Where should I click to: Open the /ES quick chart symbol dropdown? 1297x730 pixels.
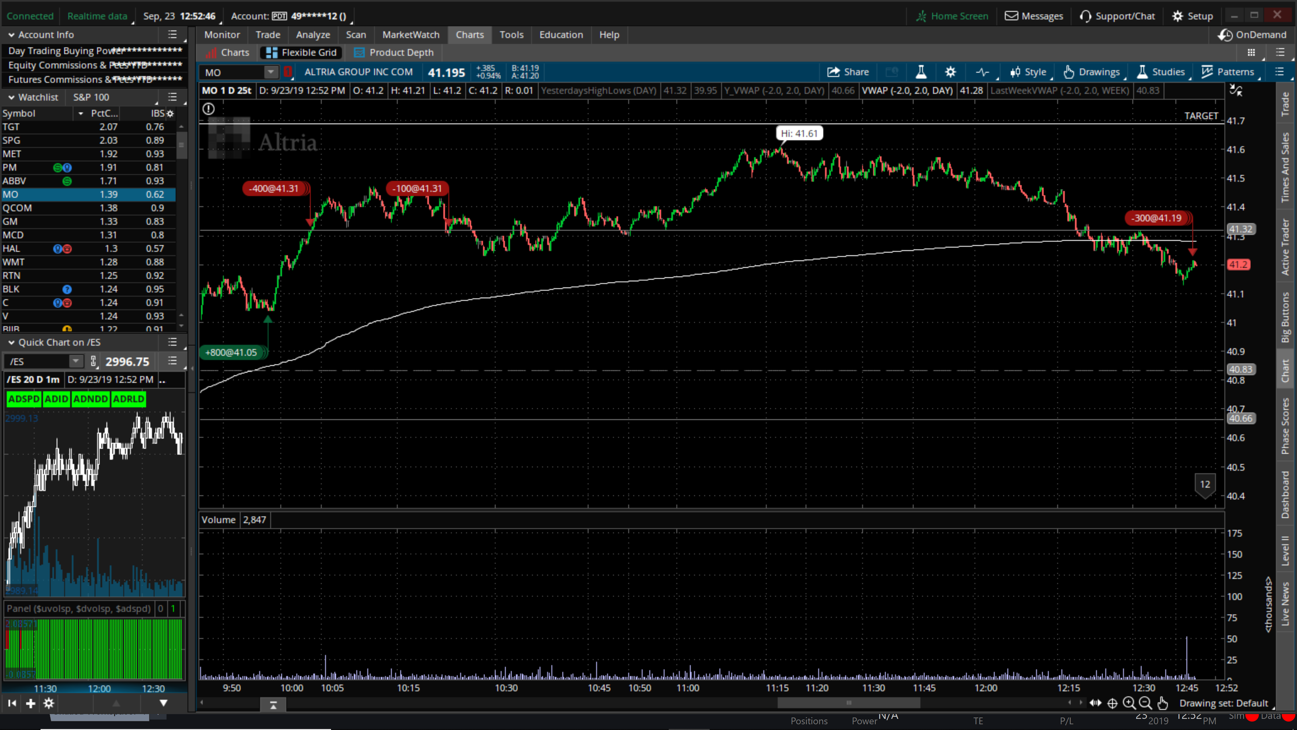tap(76, 361)
